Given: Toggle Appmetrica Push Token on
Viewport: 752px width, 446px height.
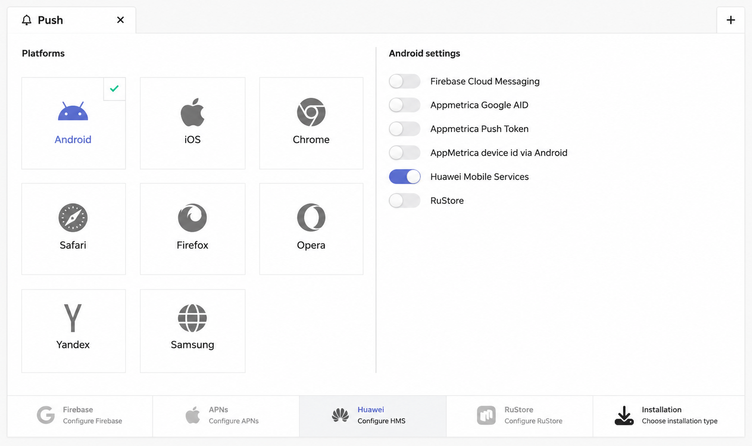Looking at the screenshot, I should point(404,129).
